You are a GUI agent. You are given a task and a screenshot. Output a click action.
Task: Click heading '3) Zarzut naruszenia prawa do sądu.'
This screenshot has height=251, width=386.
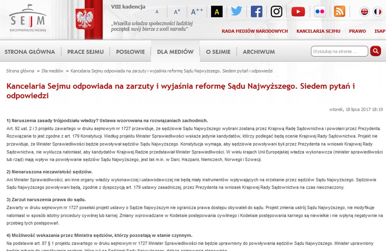(x=46, y=200)
